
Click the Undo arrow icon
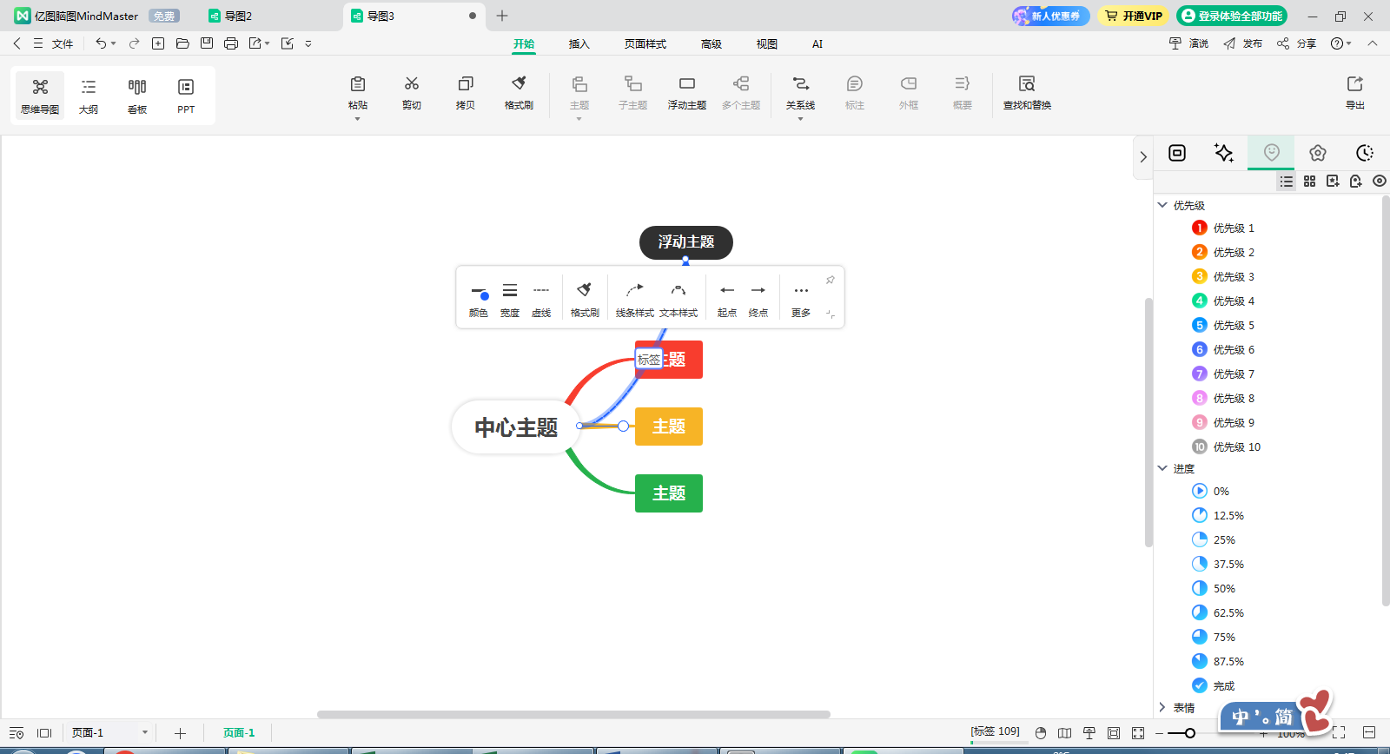pos(101,43)
